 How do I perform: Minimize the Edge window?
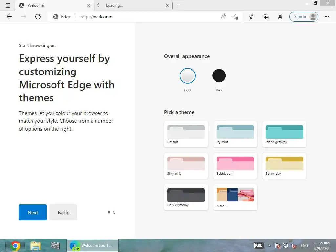click(307, 4)
